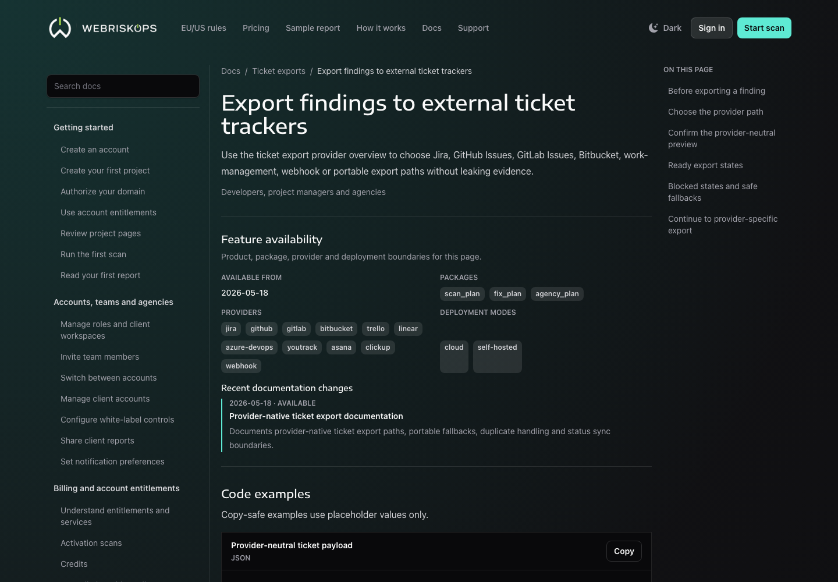Open Use account entitlements doc
838x582 pixels.
coord(108,212)
